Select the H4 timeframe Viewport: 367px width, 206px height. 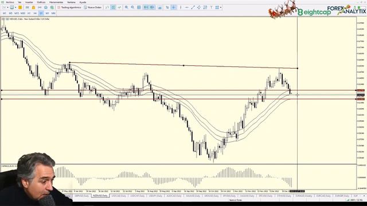35,13
